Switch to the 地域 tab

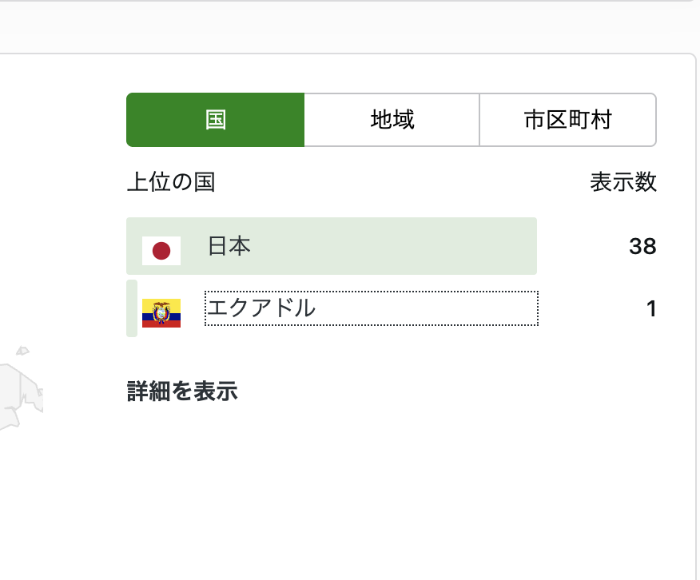(x=391, y=119)
